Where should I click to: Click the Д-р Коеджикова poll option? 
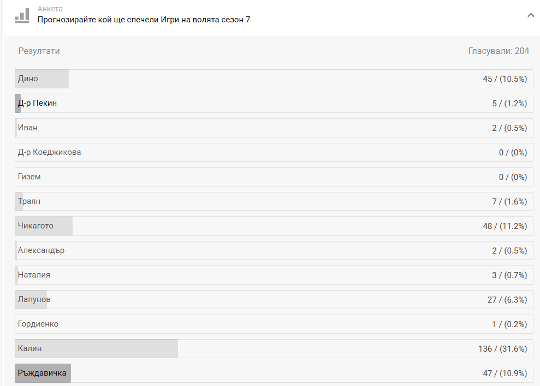click(274, 152)
